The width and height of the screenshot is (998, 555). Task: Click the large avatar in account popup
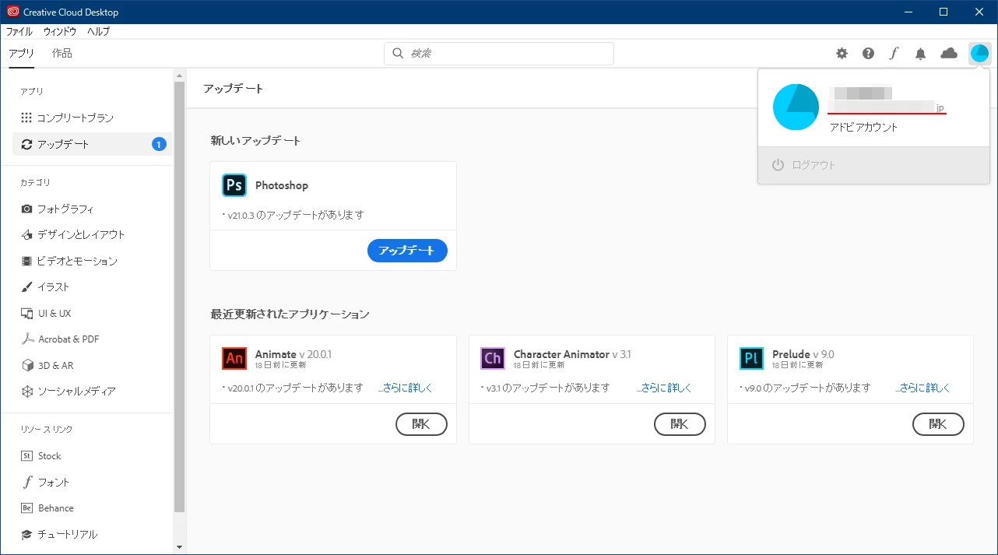point(796,107)
